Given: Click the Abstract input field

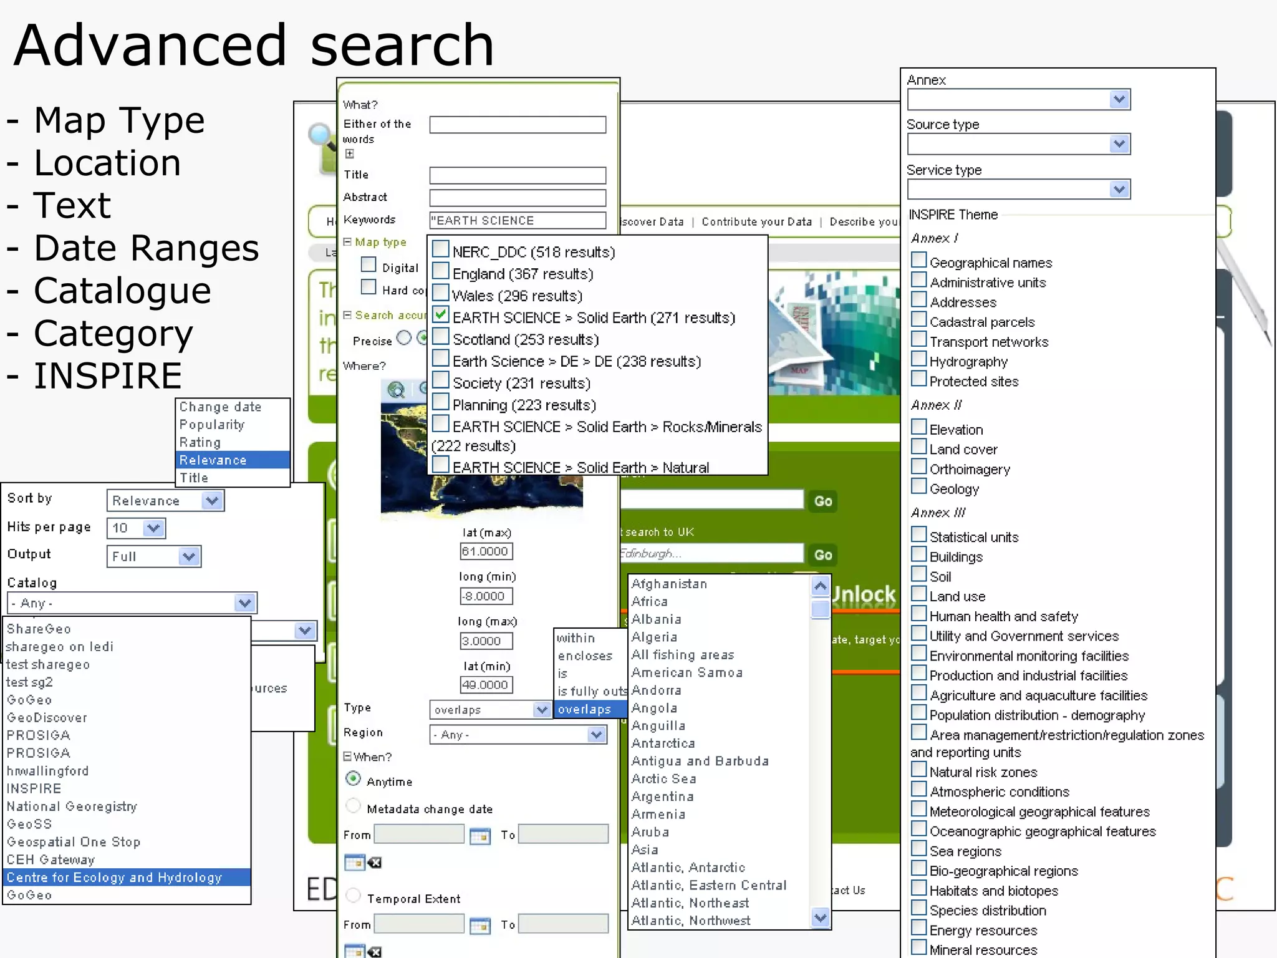Looking at the screenshot, I should (518, 198).
